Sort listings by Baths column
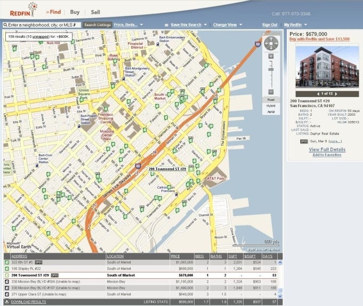 pos(216,256)
